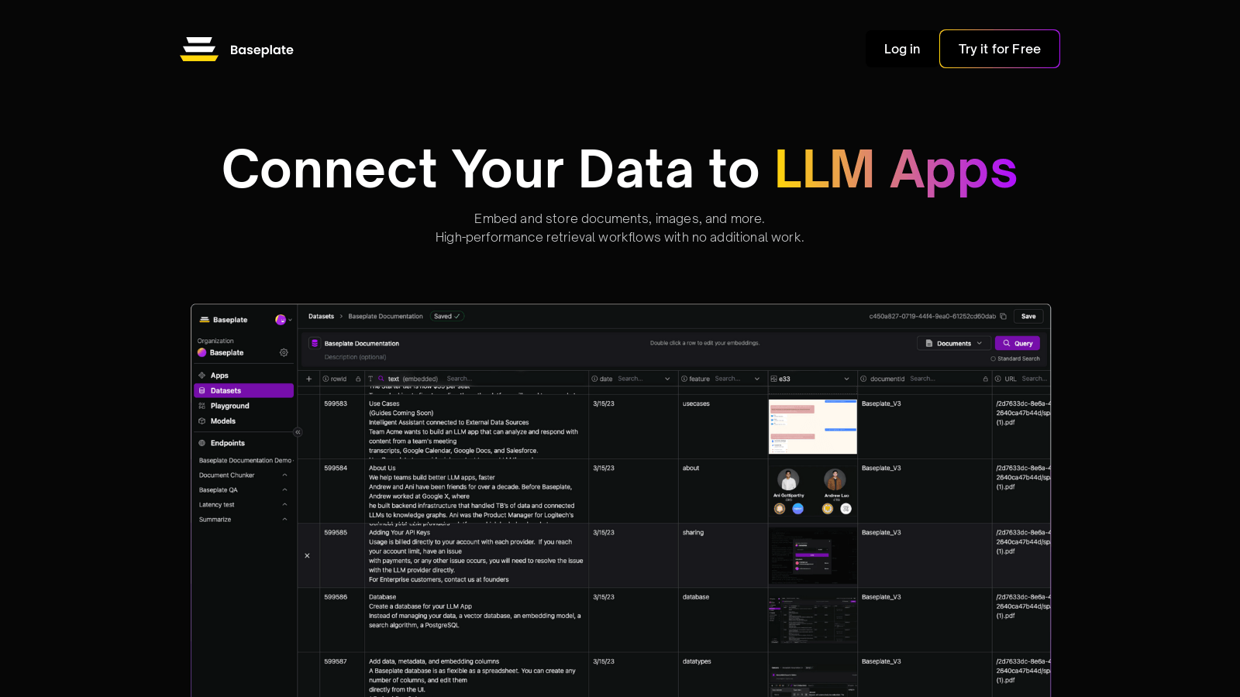
Task: Click the Save button
Action: pos(1028,316)
